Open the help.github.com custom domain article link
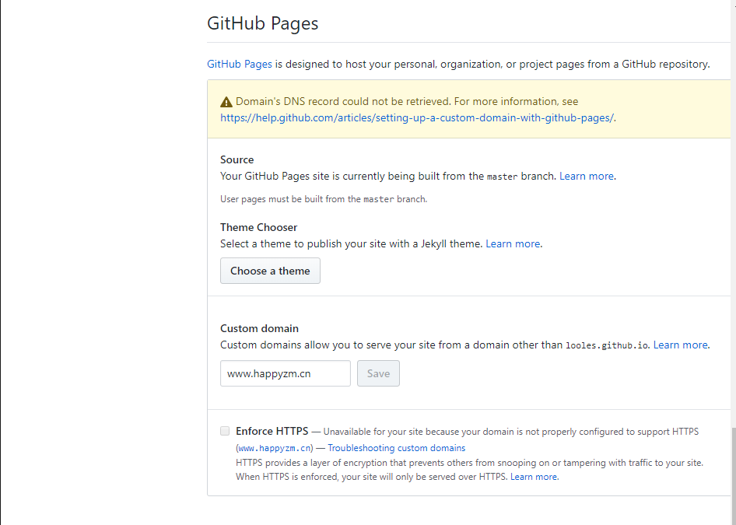This screenshot has width=736, height=525. [x=417, y=117]
